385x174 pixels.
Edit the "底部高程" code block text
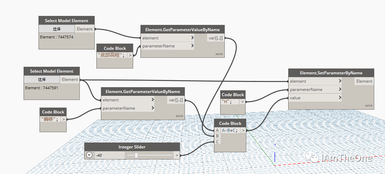coord(112,55)
